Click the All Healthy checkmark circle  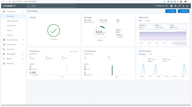(54, 31)
